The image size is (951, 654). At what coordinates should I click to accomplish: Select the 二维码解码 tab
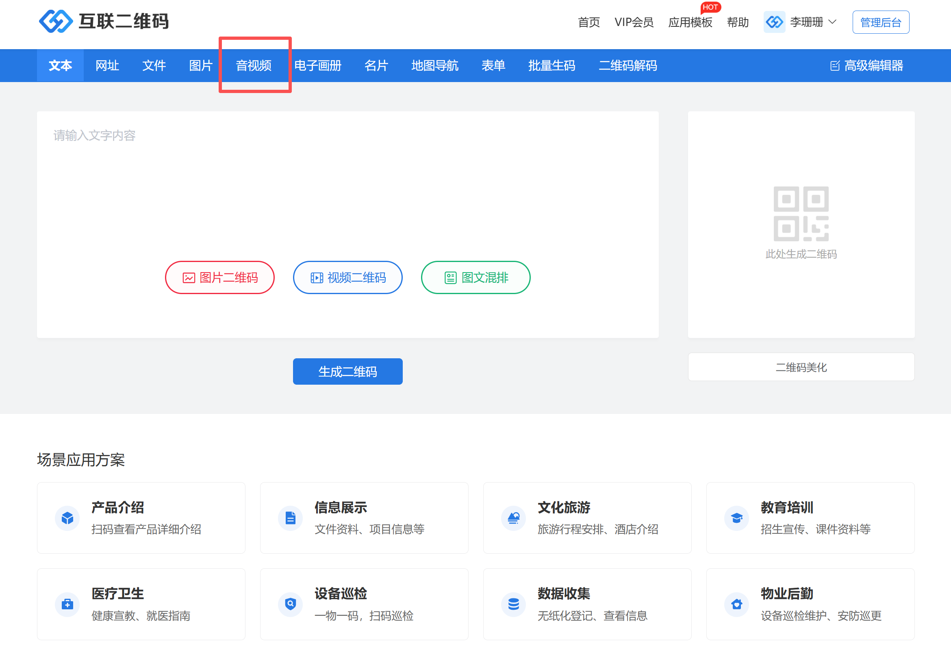[627, 65]
